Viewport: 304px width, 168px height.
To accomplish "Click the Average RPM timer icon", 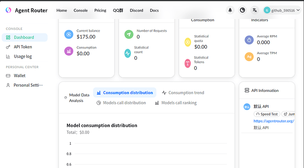I will click(249, 40).
